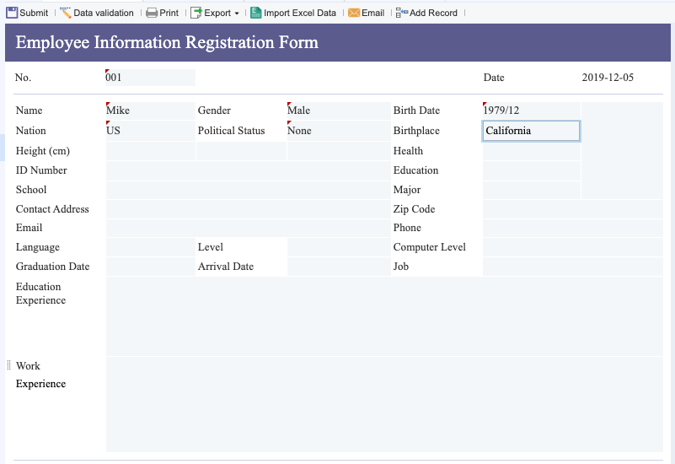Click the Zip Code input field

click(x=572, y=209)
